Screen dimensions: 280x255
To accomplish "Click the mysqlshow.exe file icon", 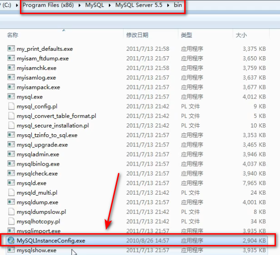I will [x=11, y=250].
